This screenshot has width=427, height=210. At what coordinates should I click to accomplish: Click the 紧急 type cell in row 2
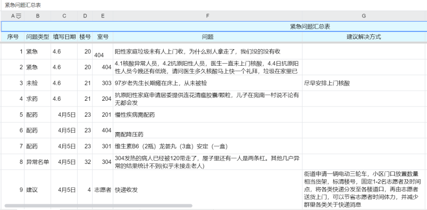click(x=38, y=67)
